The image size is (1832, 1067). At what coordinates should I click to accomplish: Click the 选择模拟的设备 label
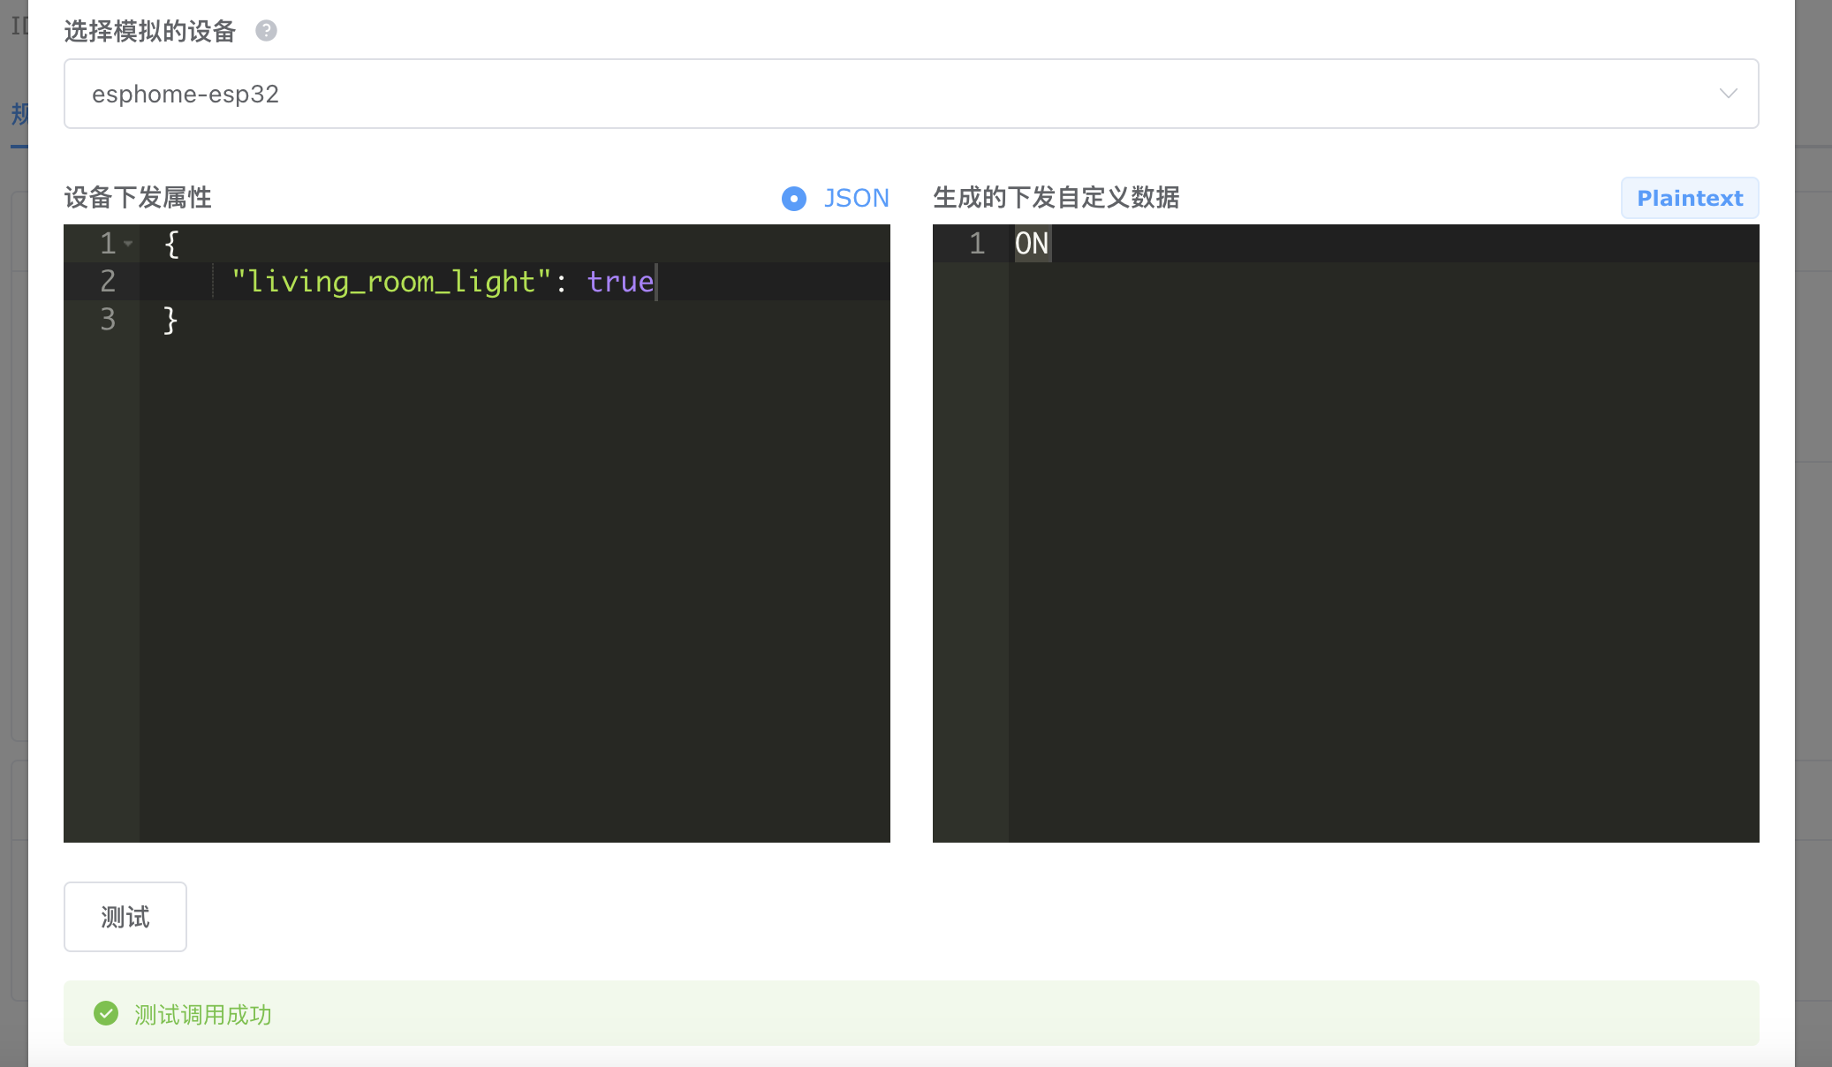(x=150, y=32)
